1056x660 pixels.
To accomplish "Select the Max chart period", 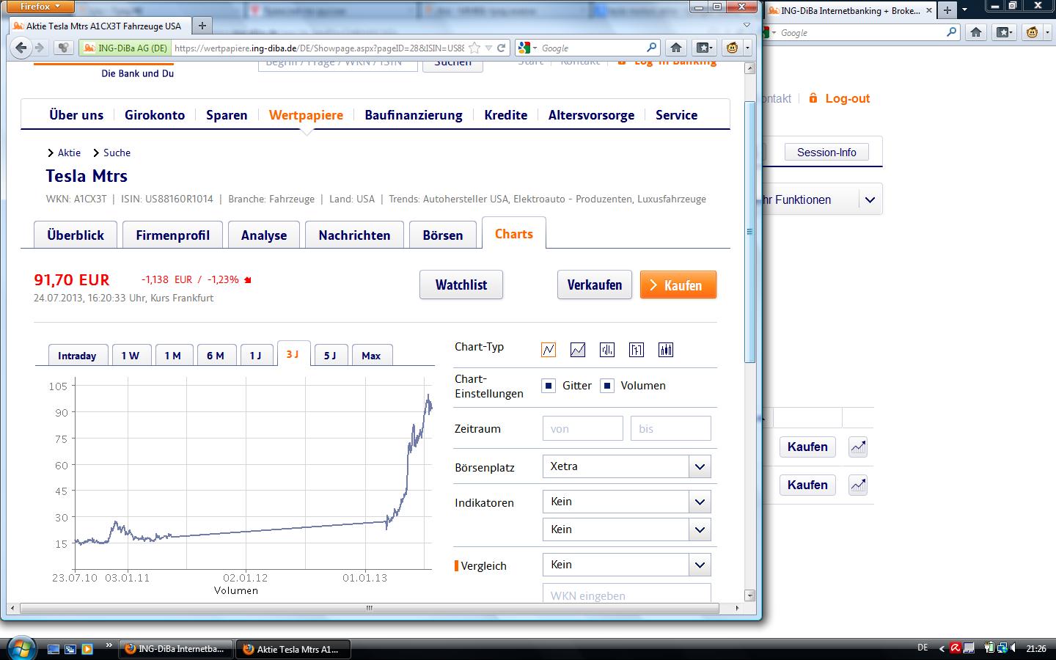I will pyautogui.click(x=371, y=356).
